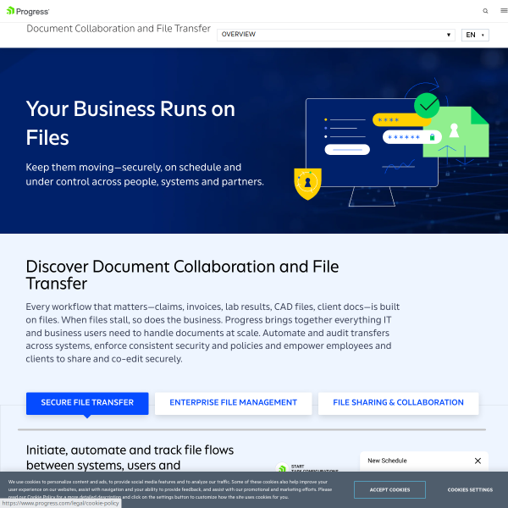Open Cookies Settings
The image size is (508, 508).
click(470, 489)
